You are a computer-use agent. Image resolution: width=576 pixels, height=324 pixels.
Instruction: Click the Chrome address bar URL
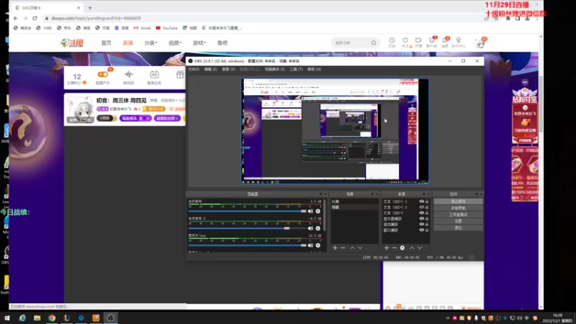(x=96, y=18)
